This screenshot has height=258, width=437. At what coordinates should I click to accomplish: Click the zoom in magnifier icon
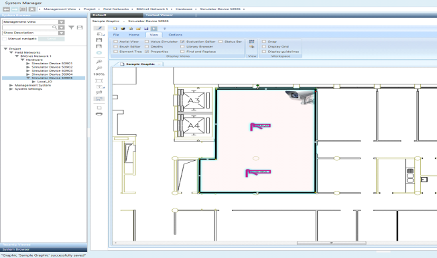coord(99,62)
